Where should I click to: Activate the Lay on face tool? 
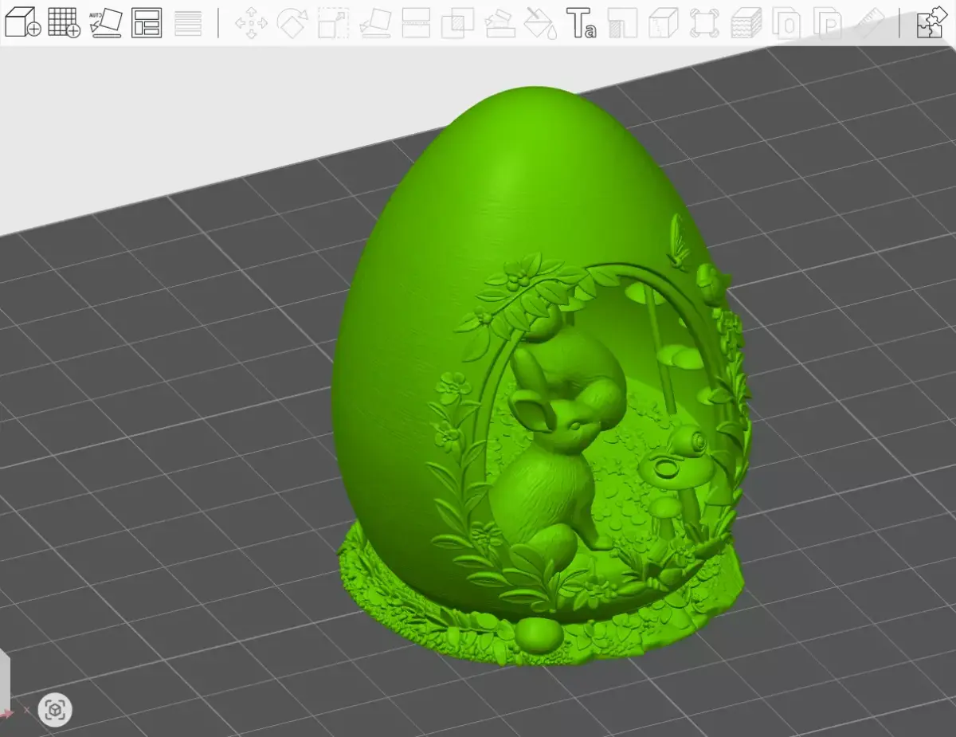click(x=375, y=23)
